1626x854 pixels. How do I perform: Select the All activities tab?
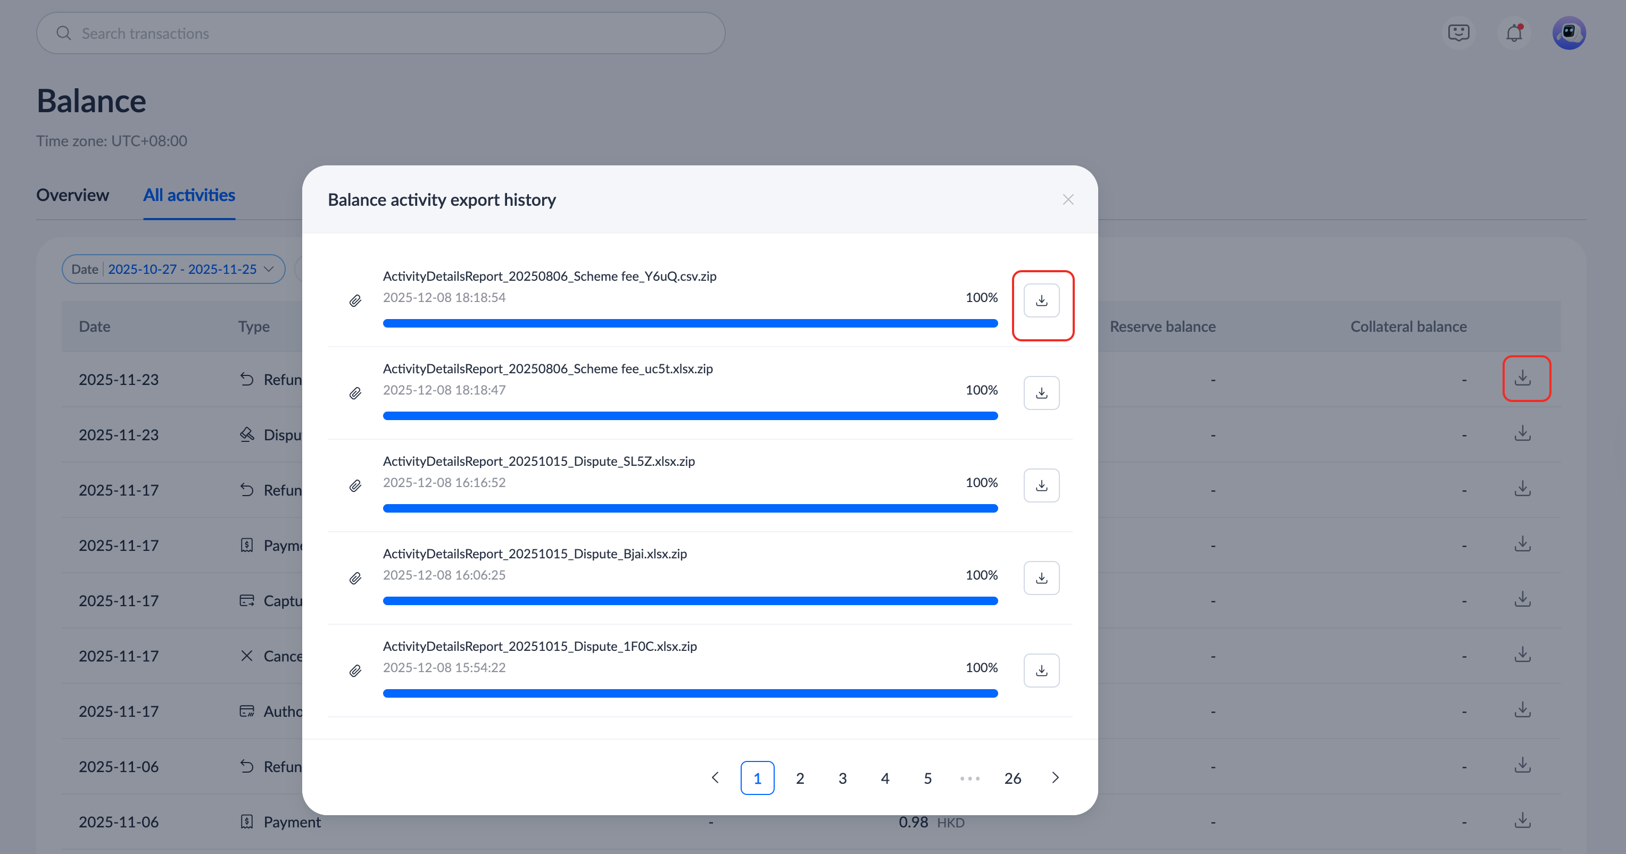point(189,196)
